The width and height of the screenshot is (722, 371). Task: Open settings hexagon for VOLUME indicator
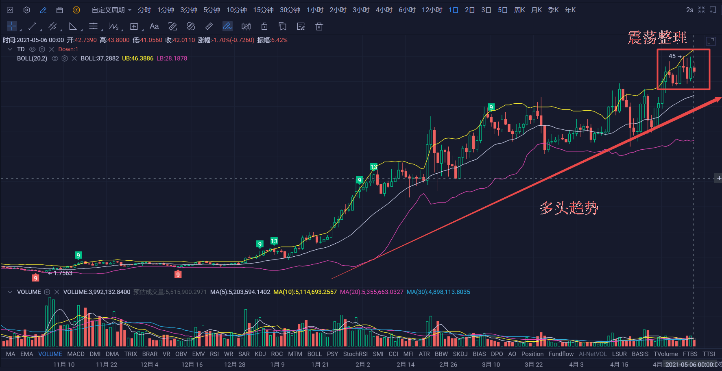click(47, 292)
